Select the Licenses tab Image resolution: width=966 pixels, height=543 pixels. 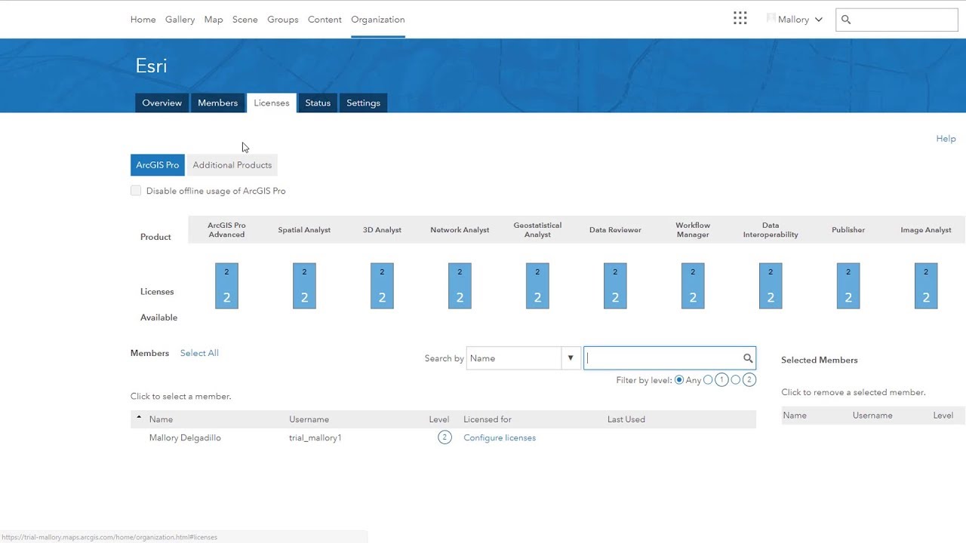click(272, 103)
